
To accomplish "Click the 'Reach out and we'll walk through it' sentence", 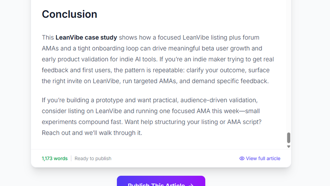I will click(x=92, y=133).
